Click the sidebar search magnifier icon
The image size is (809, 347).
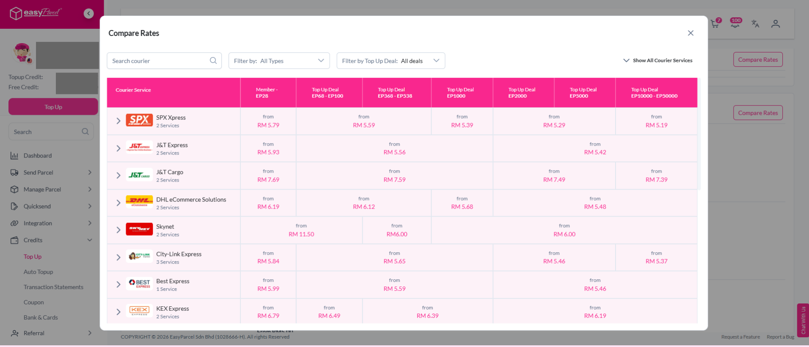coord(85,132)
